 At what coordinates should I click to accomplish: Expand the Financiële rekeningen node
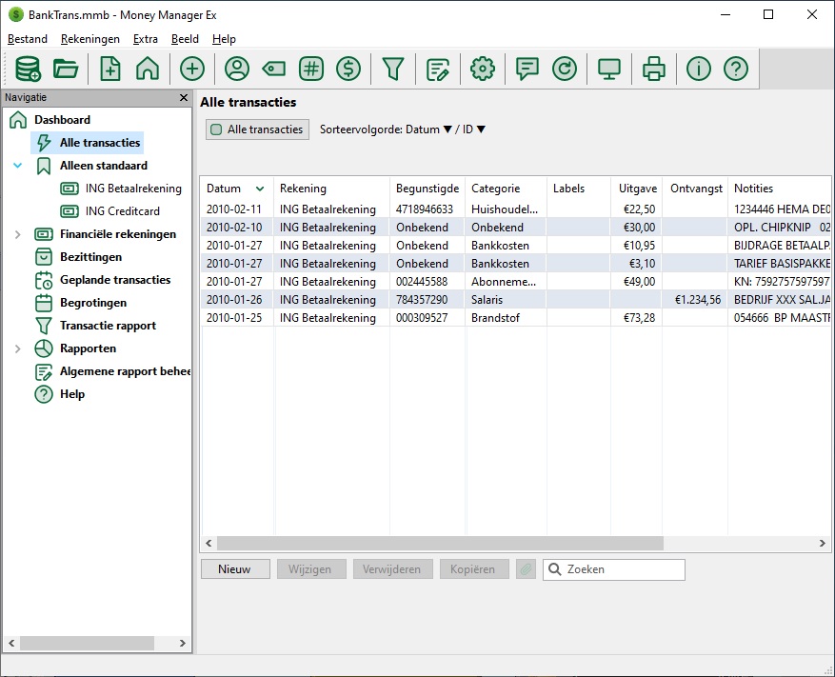click(x=17, y=234)
